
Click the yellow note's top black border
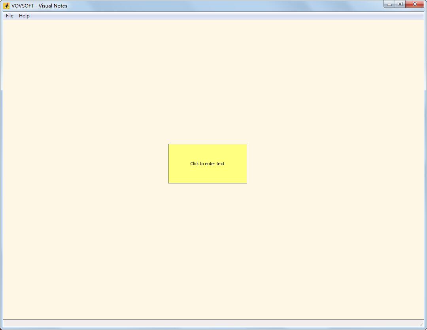208,144
